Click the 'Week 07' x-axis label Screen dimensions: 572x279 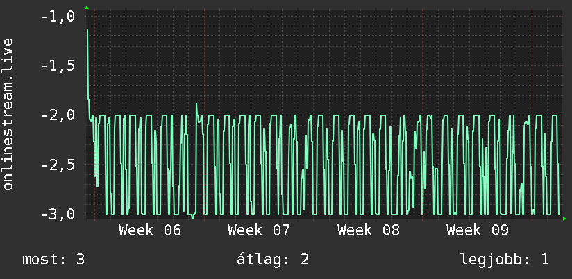(259, 230)
